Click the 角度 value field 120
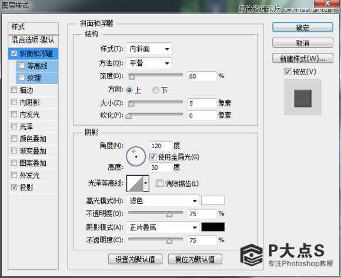Screen dimensions: 341x278 coord(161,146)
